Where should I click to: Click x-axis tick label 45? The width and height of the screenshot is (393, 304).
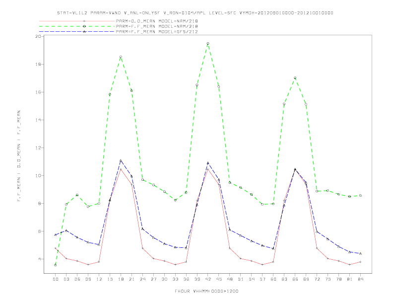(219, 279)
